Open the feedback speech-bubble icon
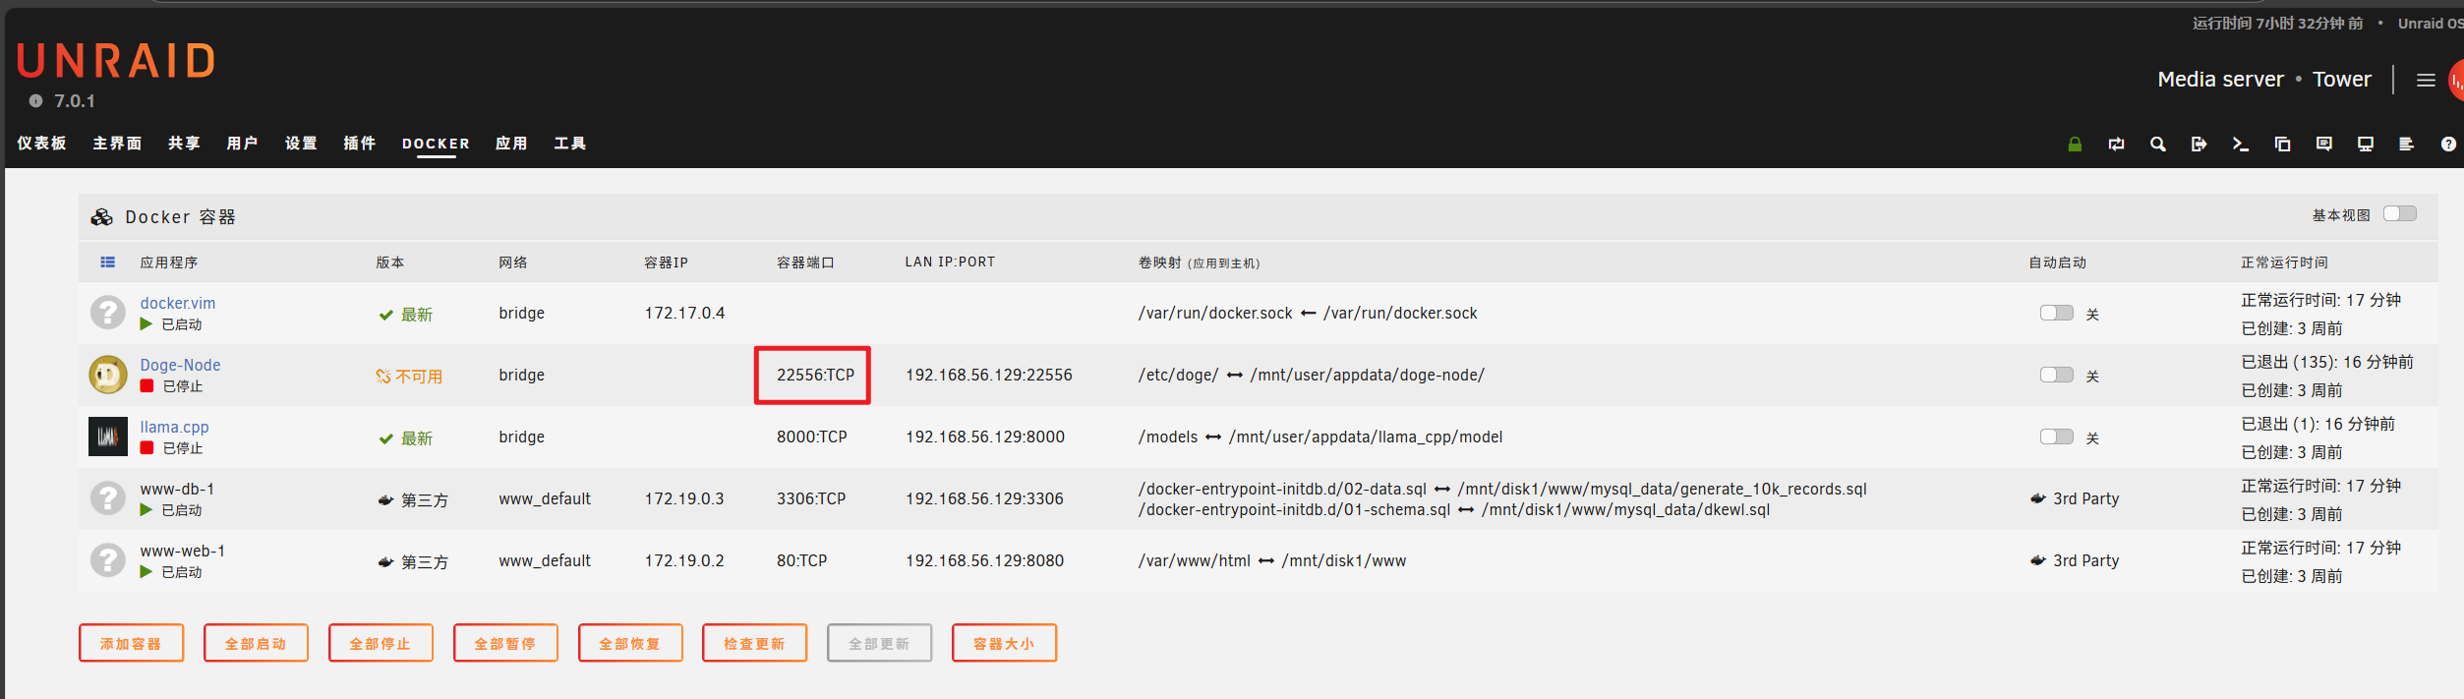2464x699 pixels. pyautogui.click(x=2323, y=145)
